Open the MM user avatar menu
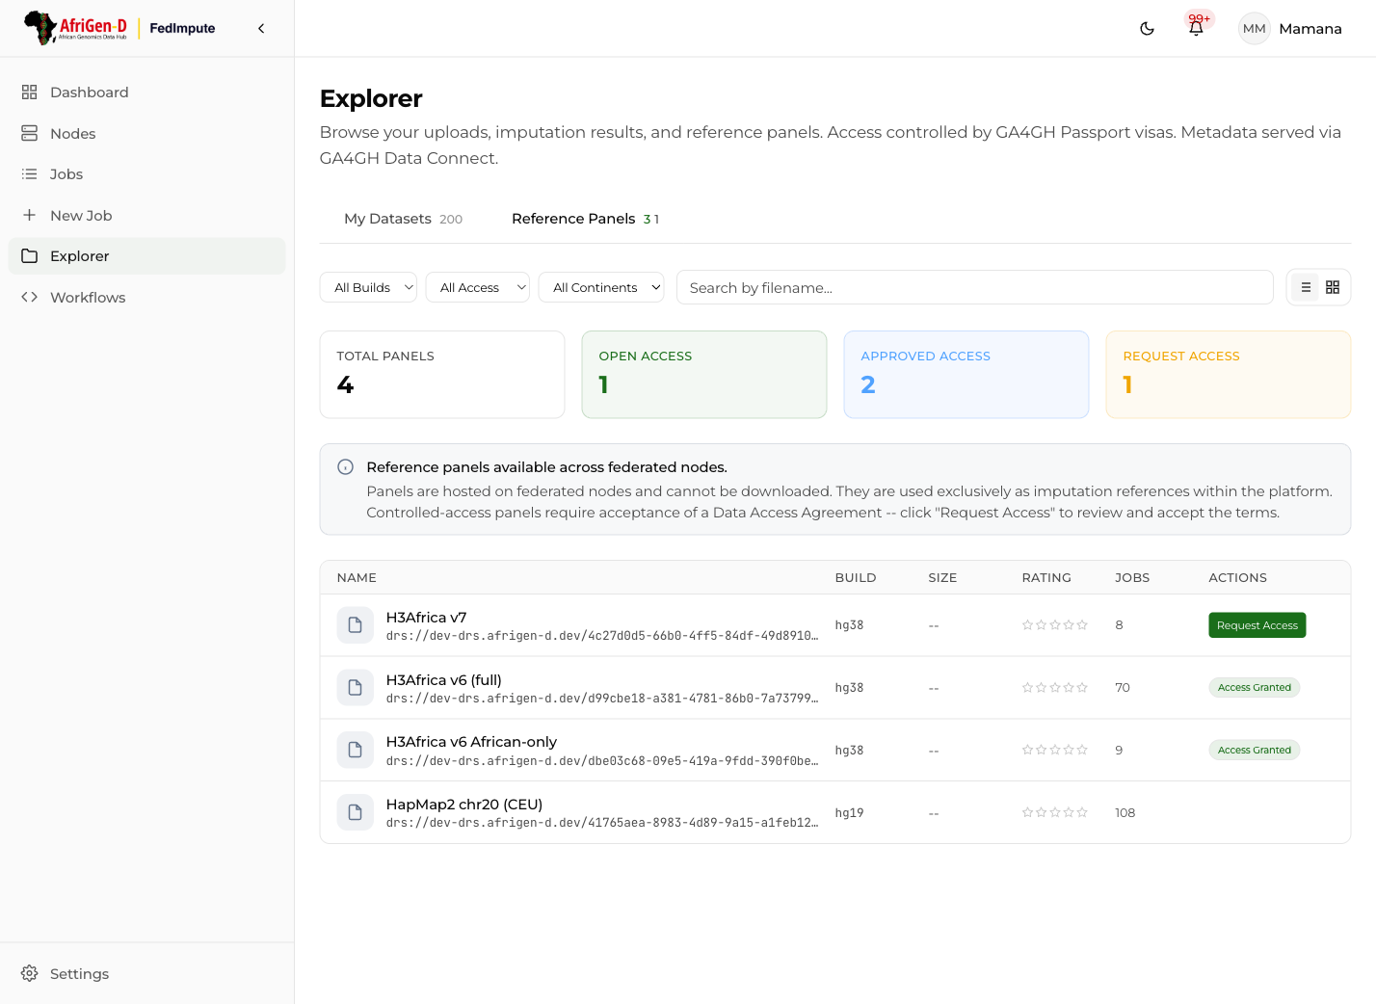Viewport: 1376px width, 1004px height. point(1254,29)
